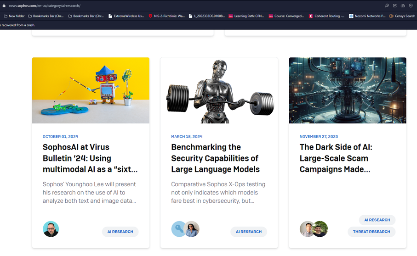
Task: Click the magnifier zoom icon in the address bar
Action: point(387,6)
